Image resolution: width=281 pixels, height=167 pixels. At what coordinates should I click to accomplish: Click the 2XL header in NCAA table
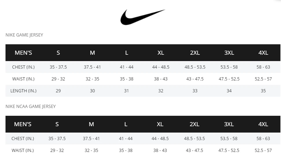pos(194,124)
